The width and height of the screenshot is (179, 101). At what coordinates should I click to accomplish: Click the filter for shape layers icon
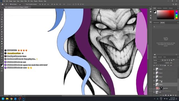click(x=169, y=60)
